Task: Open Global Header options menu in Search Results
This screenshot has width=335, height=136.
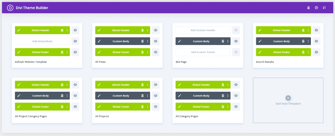Action: (x=308, y=30)
